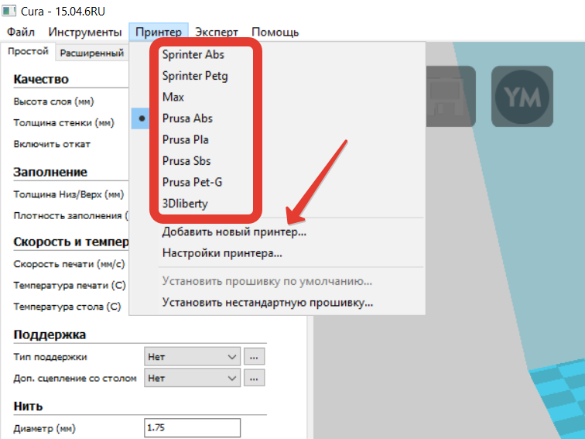This screenshot has height=439, width=585.
Task: Click Добавить новый принтер menu entry
Action: 234,232
